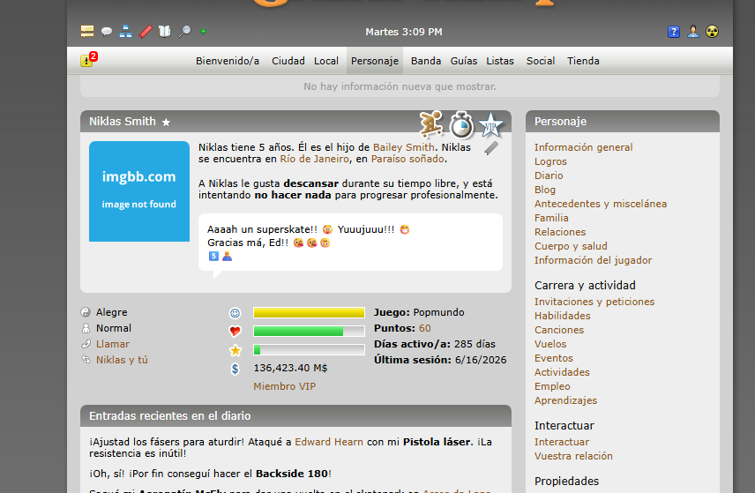Viewport: 755px width, 493px height.
Task: Open the Paraíso soñado location link
Action: tap(407, 159)
